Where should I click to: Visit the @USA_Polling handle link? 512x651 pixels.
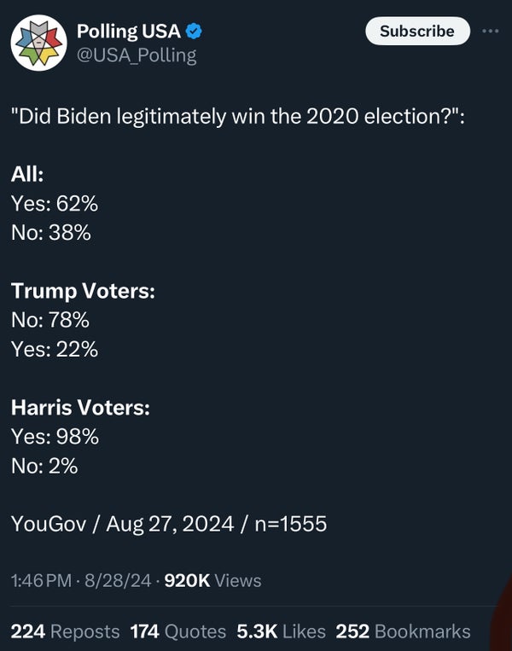[137, 55]
